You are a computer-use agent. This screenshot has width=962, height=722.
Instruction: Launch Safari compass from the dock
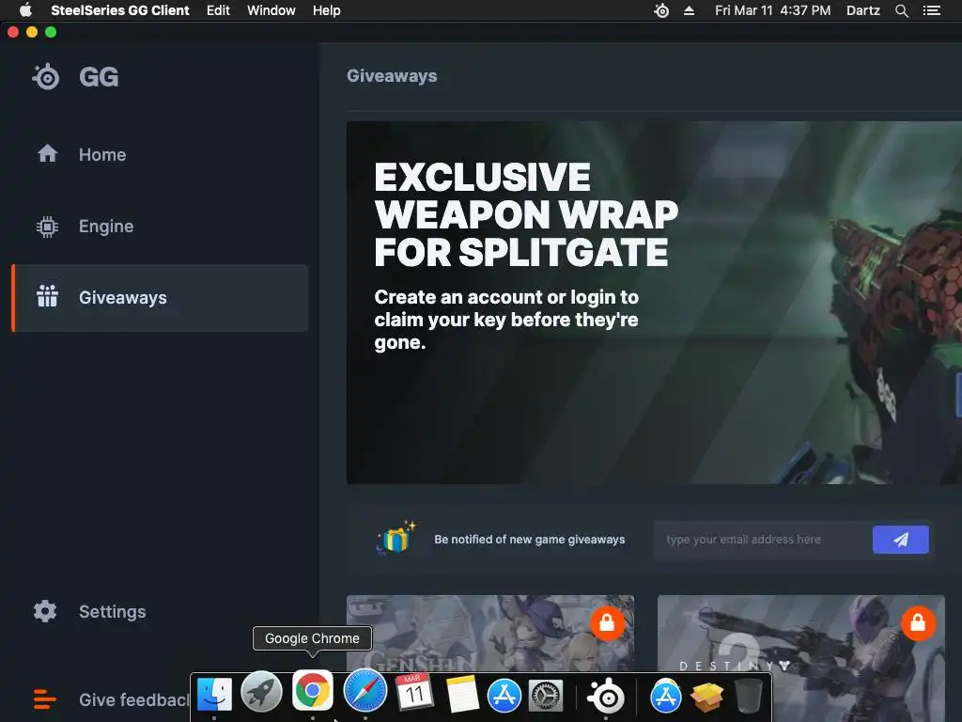[365, 691]
